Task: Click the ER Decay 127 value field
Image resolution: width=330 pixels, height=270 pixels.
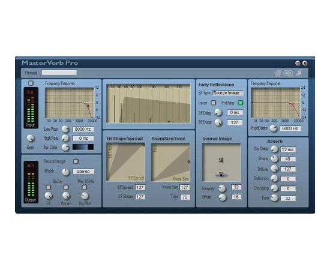Action: click(x=235, y=122)
